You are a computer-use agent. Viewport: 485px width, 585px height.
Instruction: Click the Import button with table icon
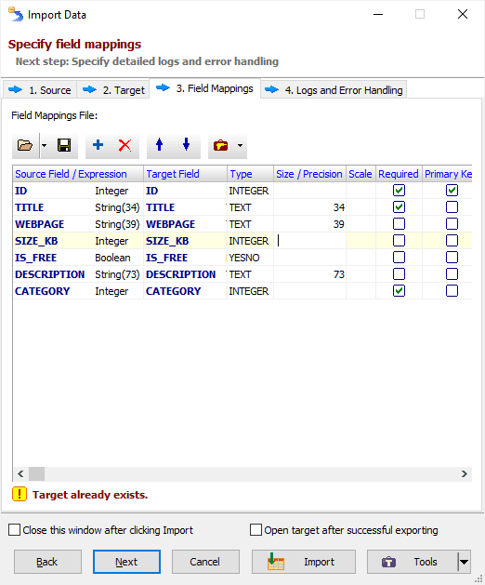coord(304,562)
